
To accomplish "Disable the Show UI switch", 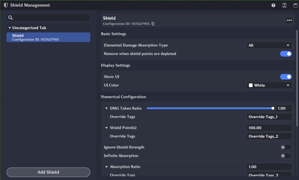I will pos(286,77).
